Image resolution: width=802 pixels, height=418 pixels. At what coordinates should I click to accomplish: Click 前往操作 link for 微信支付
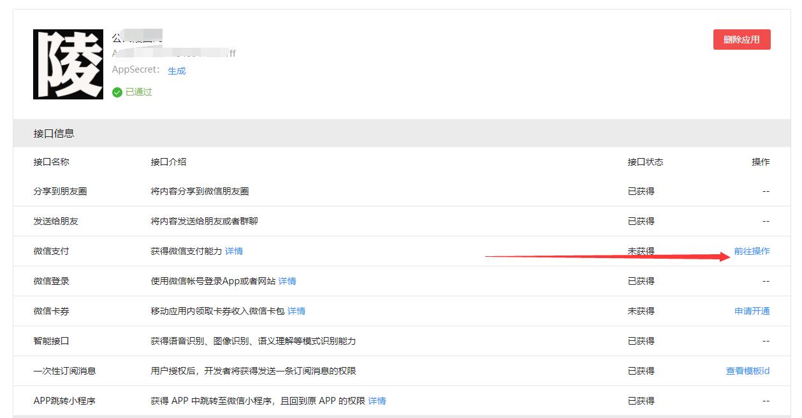[x=752, y=251]
